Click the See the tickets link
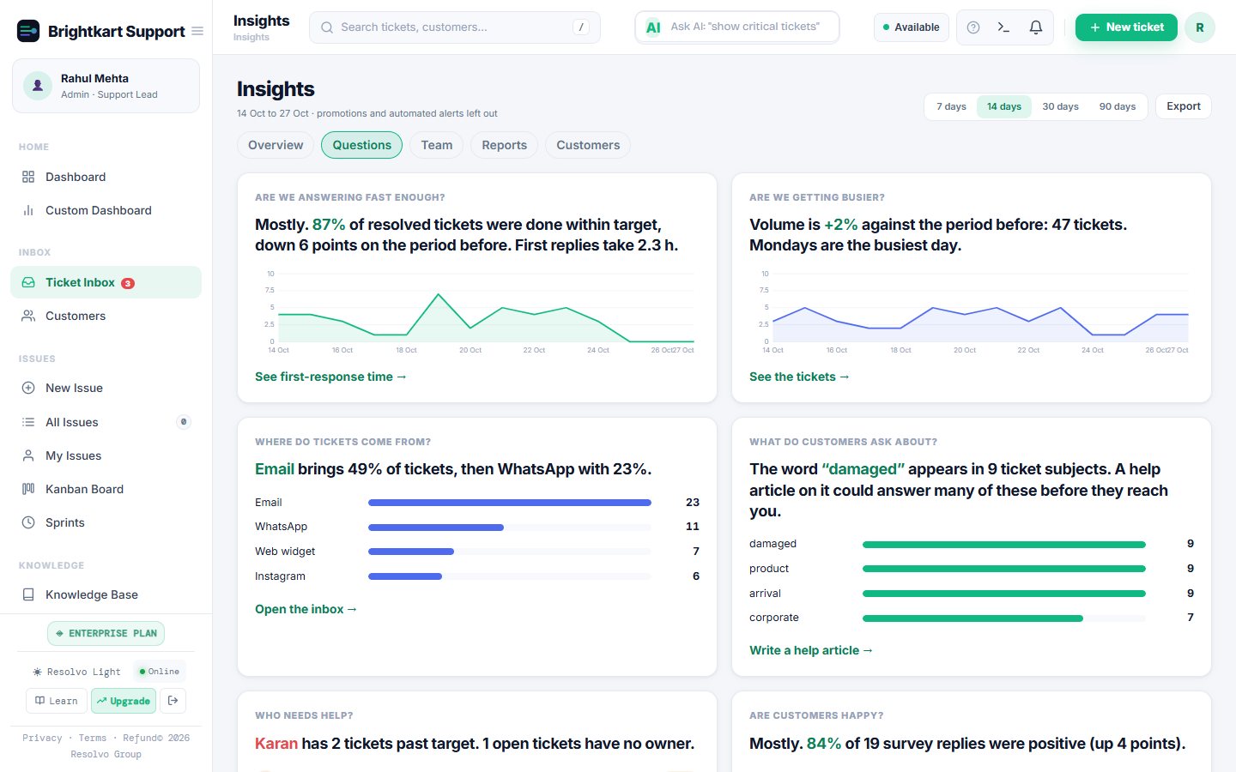The image size is (1236, 772). pyautogui.click(x=799, y=377)
